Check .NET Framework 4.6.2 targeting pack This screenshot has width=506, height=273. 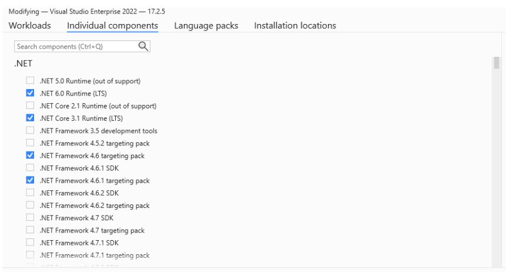(x=30, y=205)
